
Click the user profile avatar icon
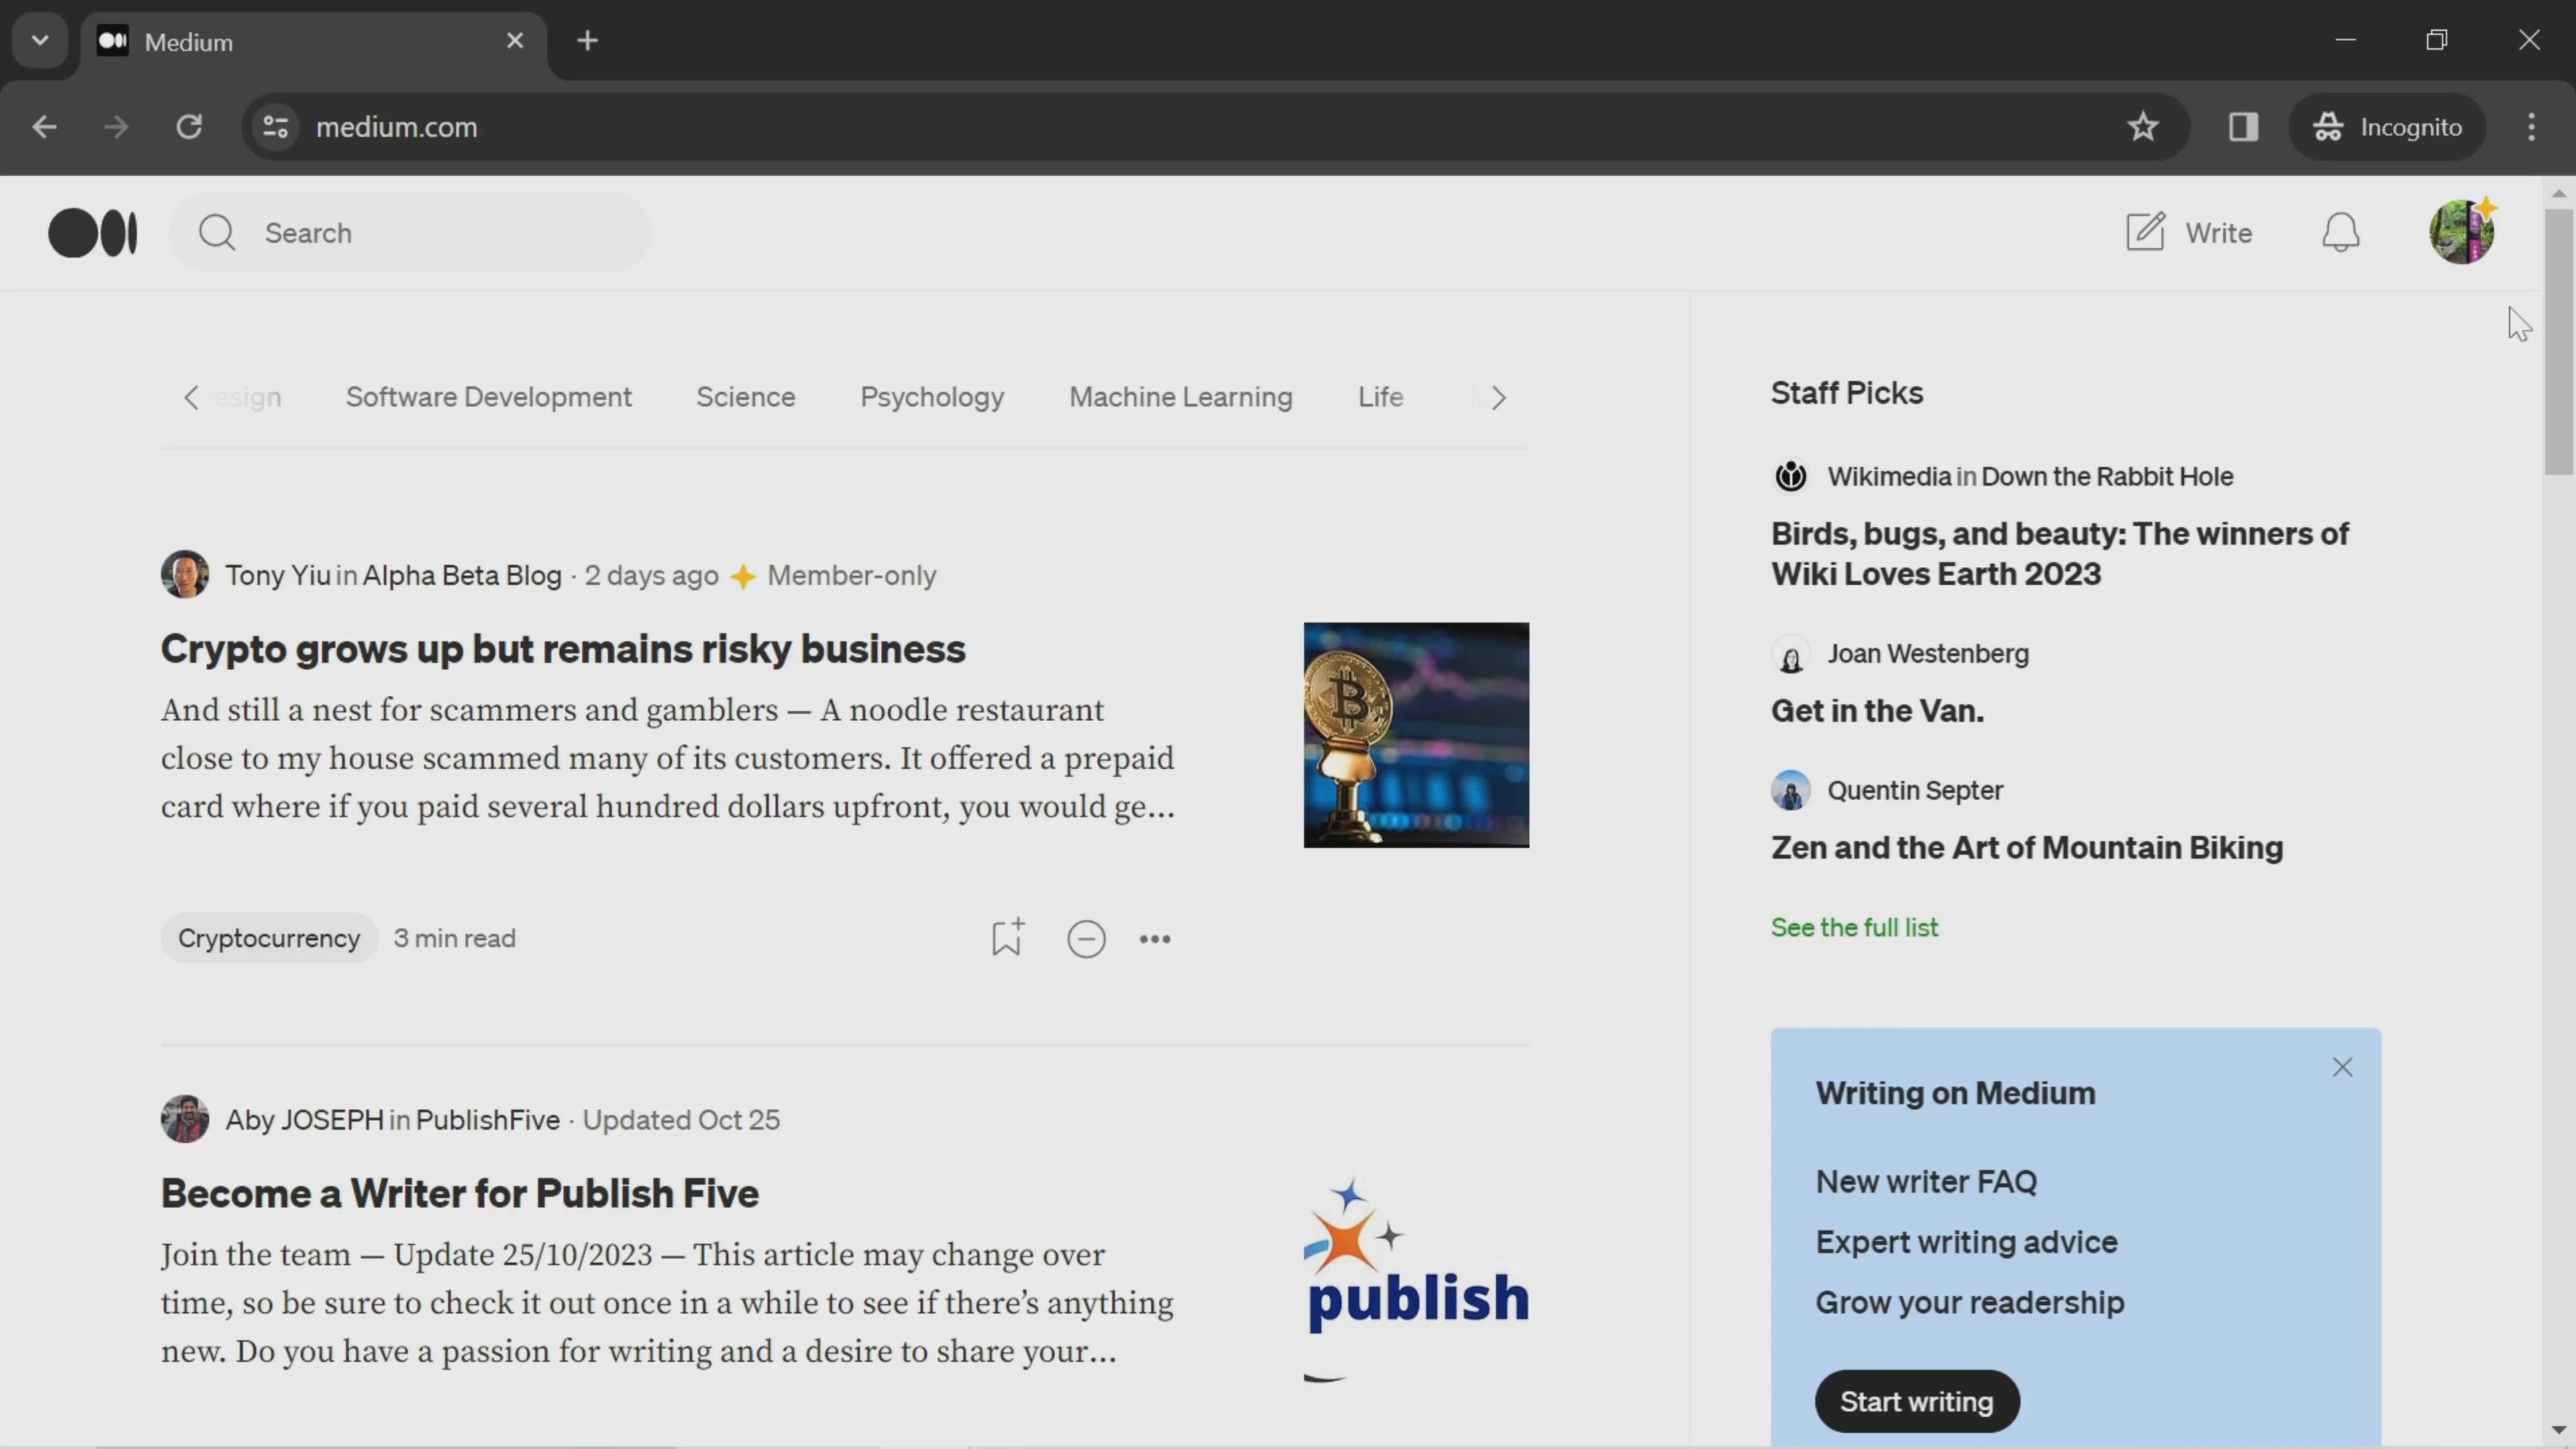[x=2461, y=231]
